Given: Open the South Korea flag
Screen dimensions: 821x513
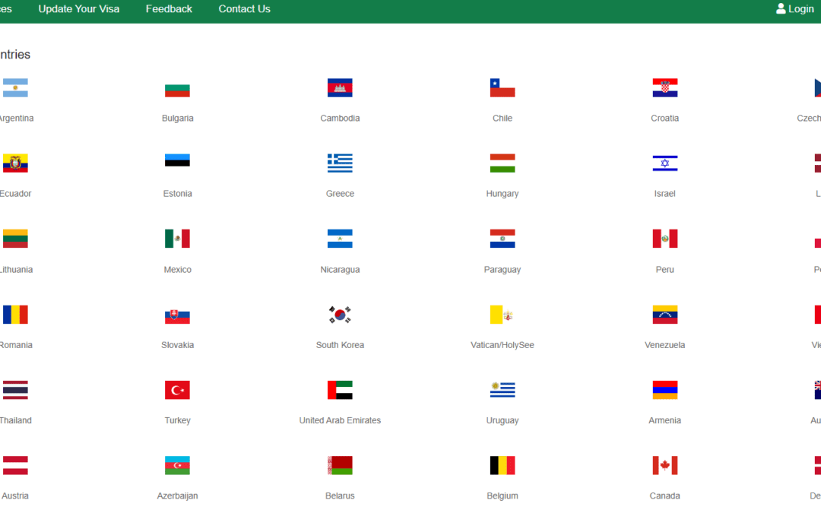Looking at the screenshot, I should 340,315.
